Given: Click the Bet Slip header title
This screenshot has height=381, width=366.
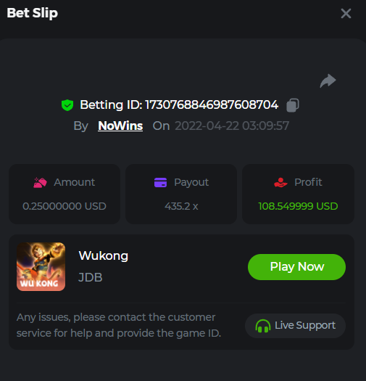Looking at the screenshot, I should click(33, 13).
